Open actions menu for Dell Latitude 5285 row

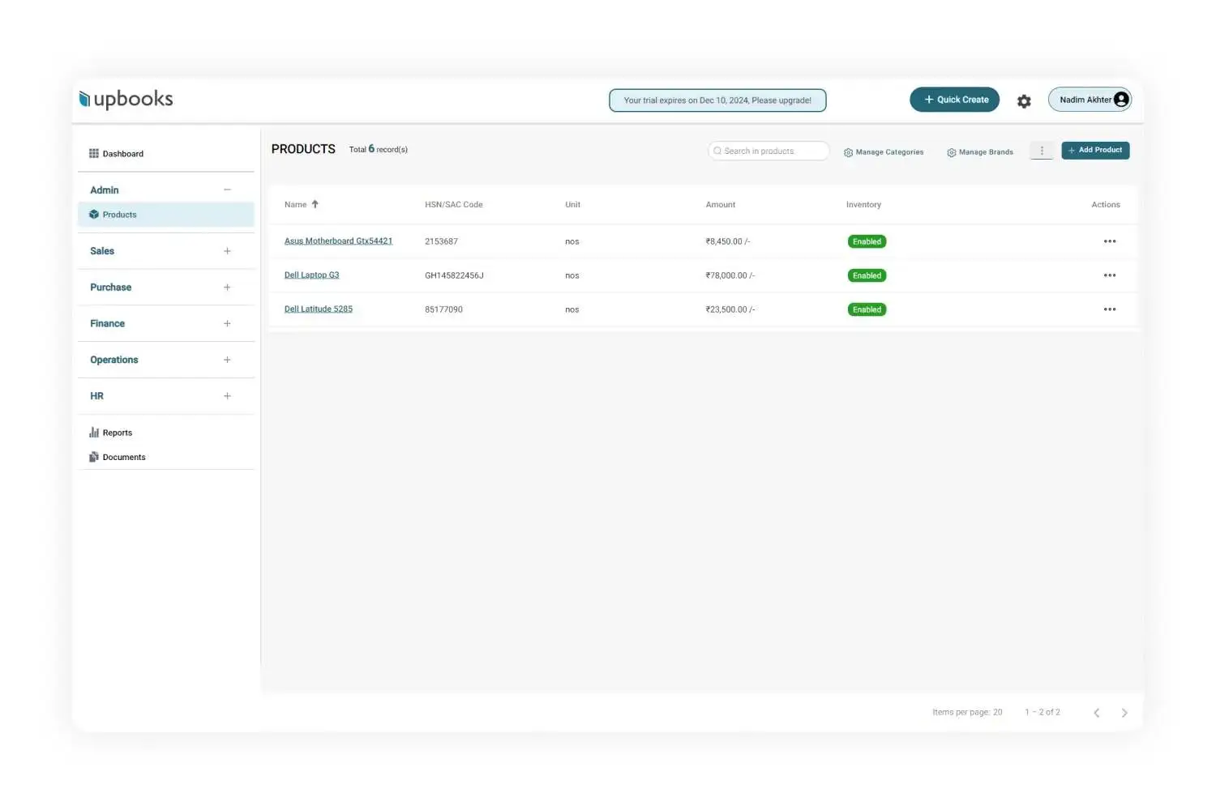click(x=1110, y=309)
